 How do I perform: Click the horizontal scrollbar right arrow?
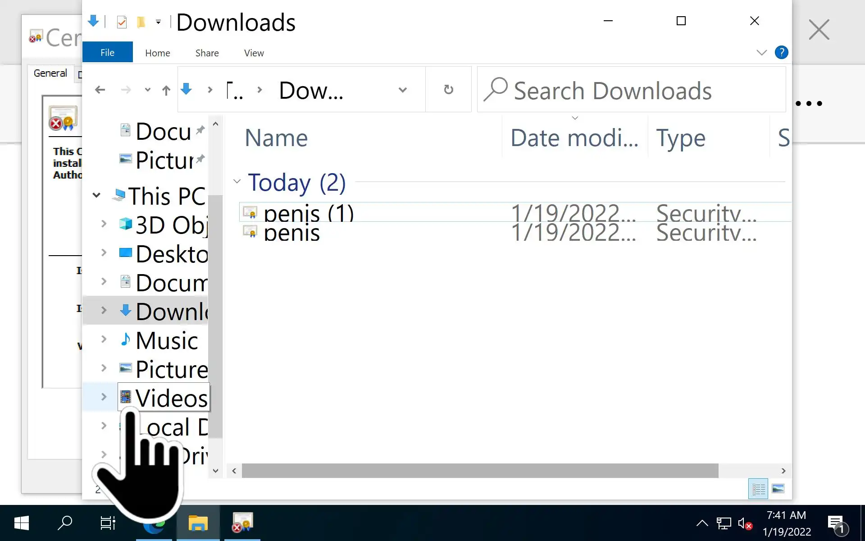click(x=783, y=471)
